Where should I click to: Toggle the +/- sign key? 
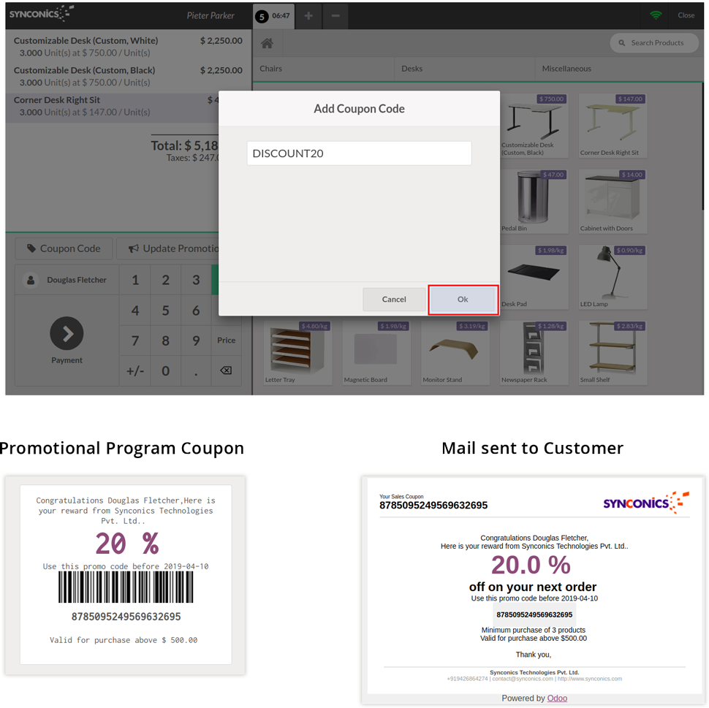[x=135, y=371]
